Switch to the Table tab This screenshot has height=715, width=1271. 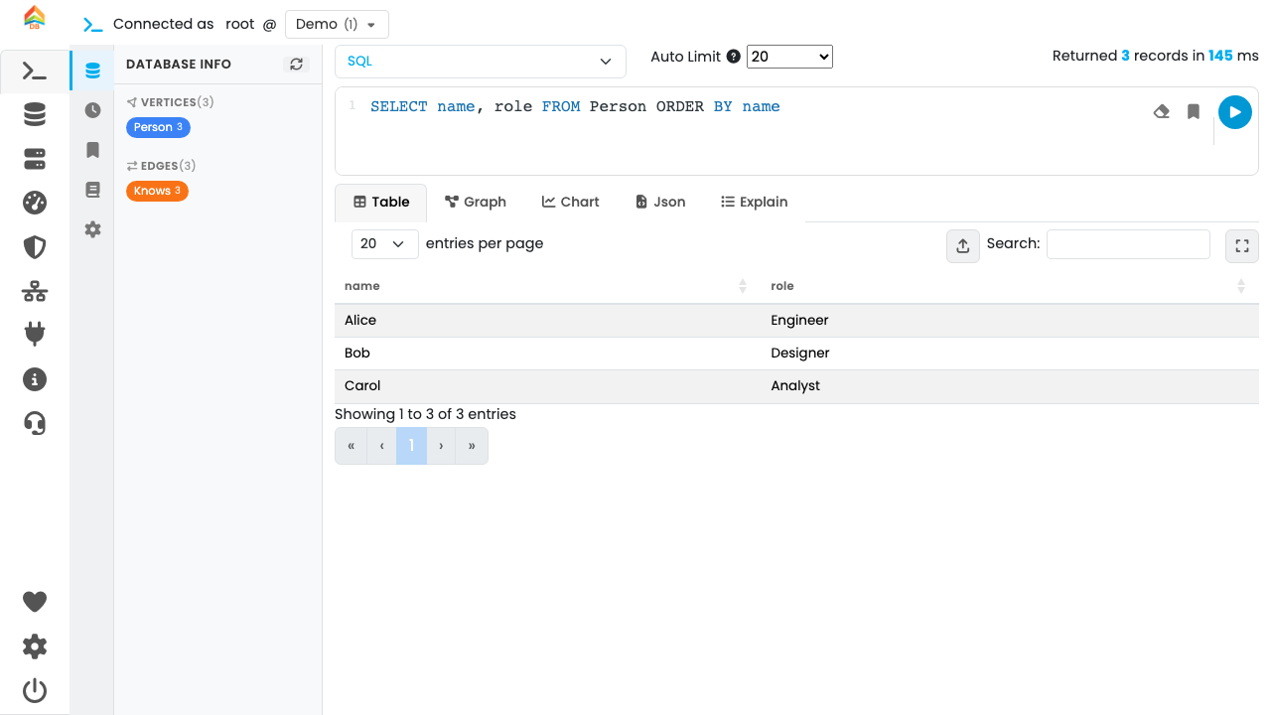[x=381, y=203]
